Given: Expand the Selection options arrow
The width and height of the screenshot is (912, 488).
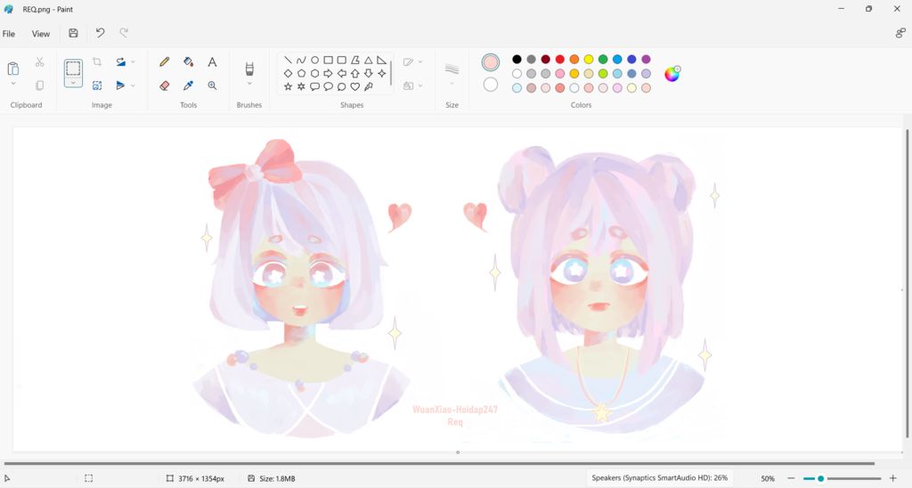Looking at the screenshot, I should click(73, 83).
